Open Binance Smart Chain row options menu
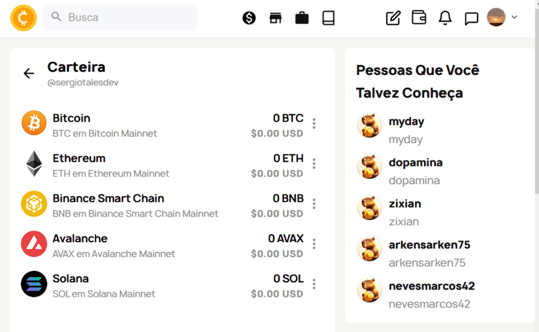This screenshot has width=539, height=332. click(314, 203)
